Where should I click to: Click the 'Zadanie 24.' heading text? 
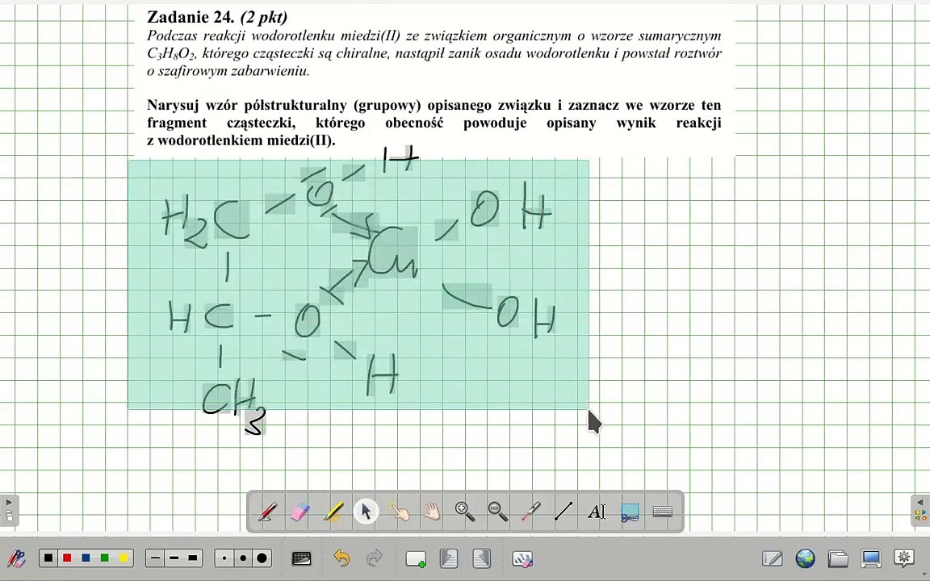coord(191,17)
